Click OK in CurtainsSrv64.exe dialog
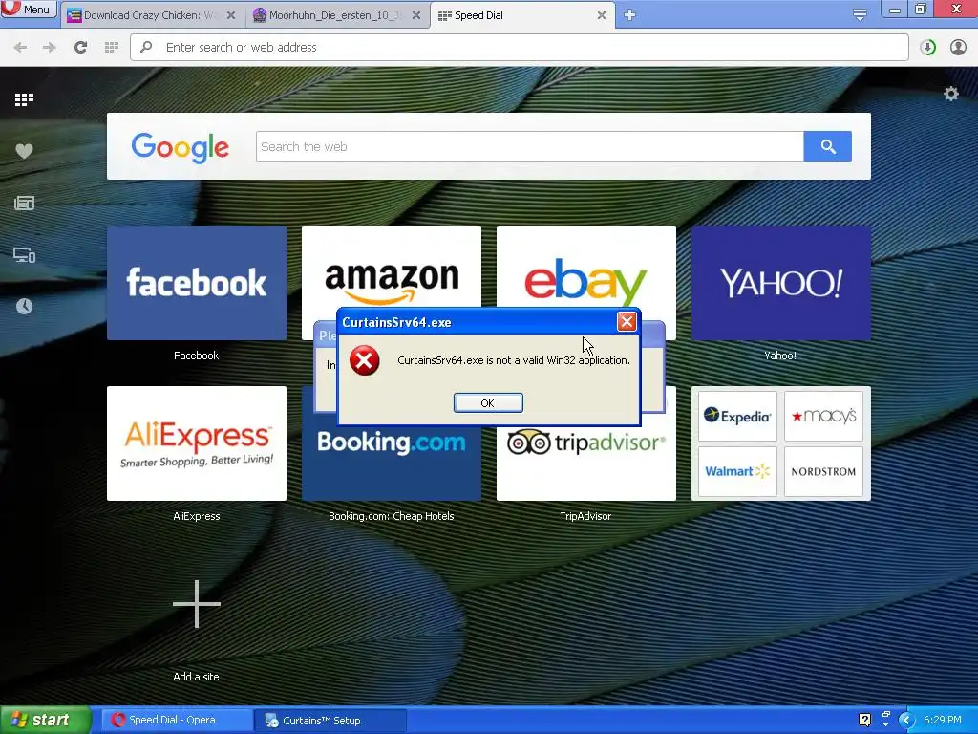 click(488, 403)
